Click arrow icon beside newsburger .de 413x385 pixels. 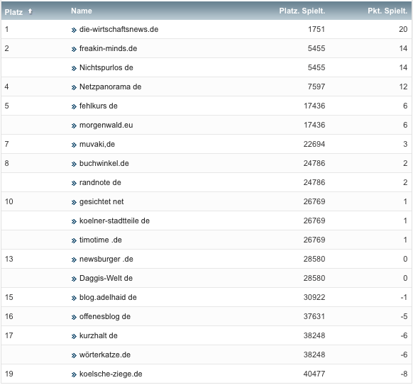click(x=74, y=260)
